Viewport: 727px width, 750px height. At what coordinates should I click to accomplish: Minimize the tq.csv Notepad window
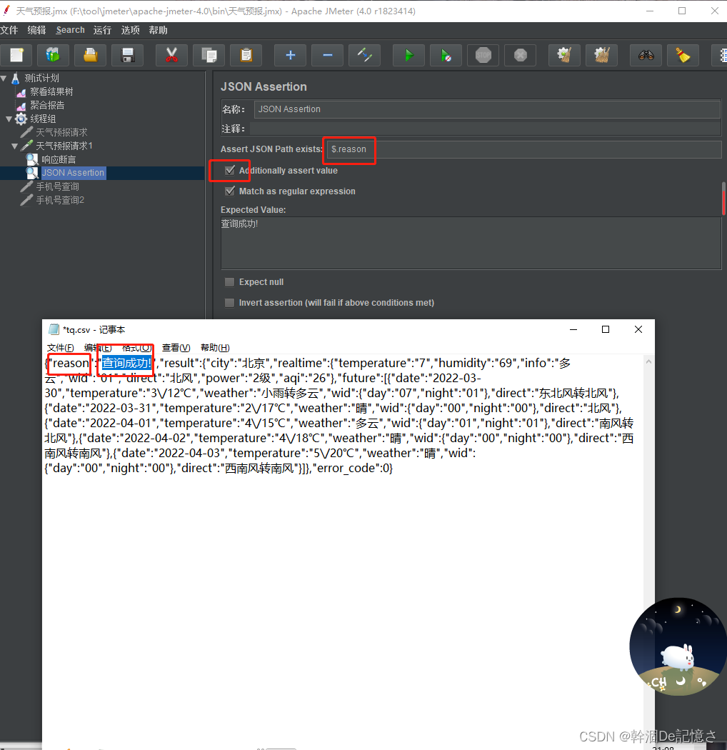(573, 329)
